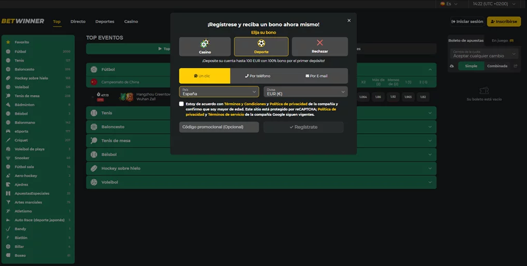Click the Balonmano sidebar icon
This screenshot has height=266, width=527.
(x=8, y=122)
